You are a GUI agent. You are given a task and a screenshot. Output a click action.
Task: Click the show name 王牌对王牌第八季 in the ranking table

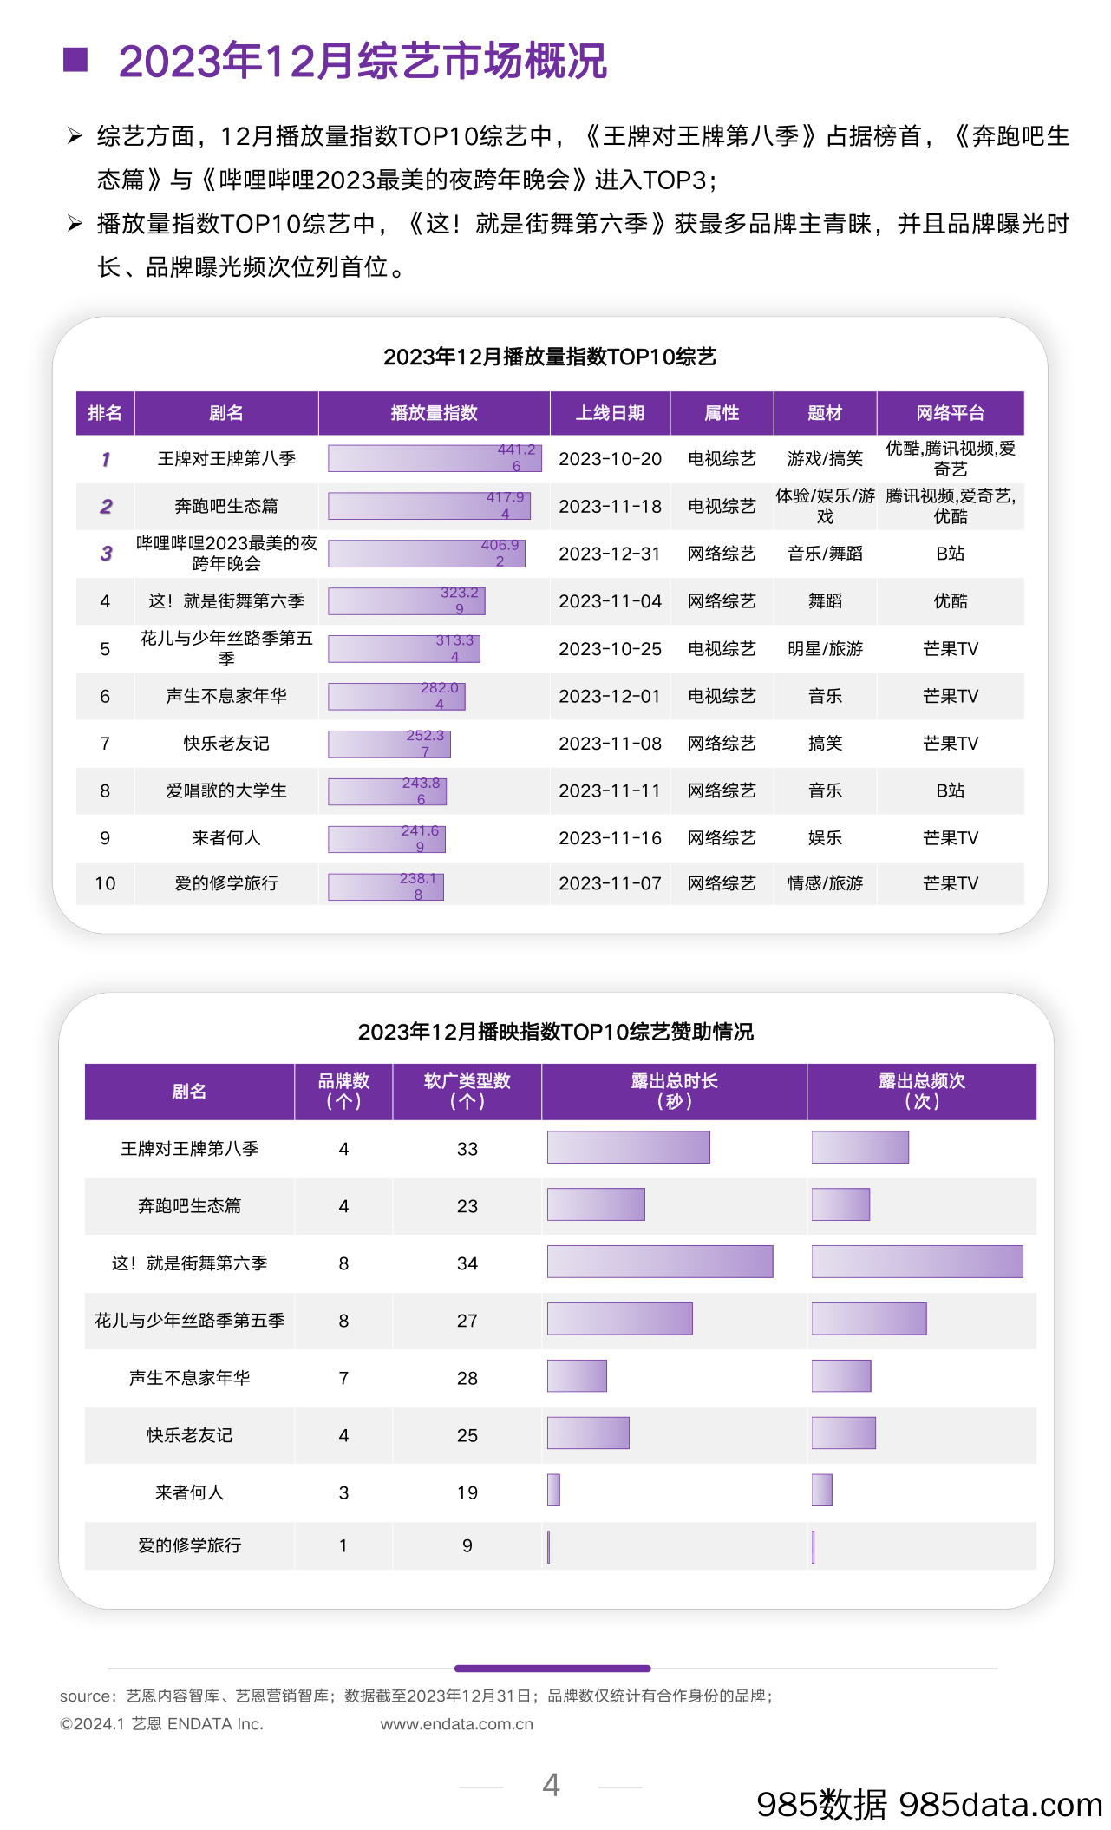[x=226, y=458]
